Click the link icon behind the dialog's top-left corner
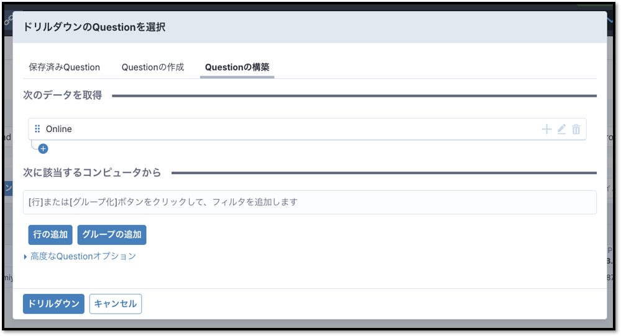The height and width of the screenshot is (336, 621). point(7,20)
